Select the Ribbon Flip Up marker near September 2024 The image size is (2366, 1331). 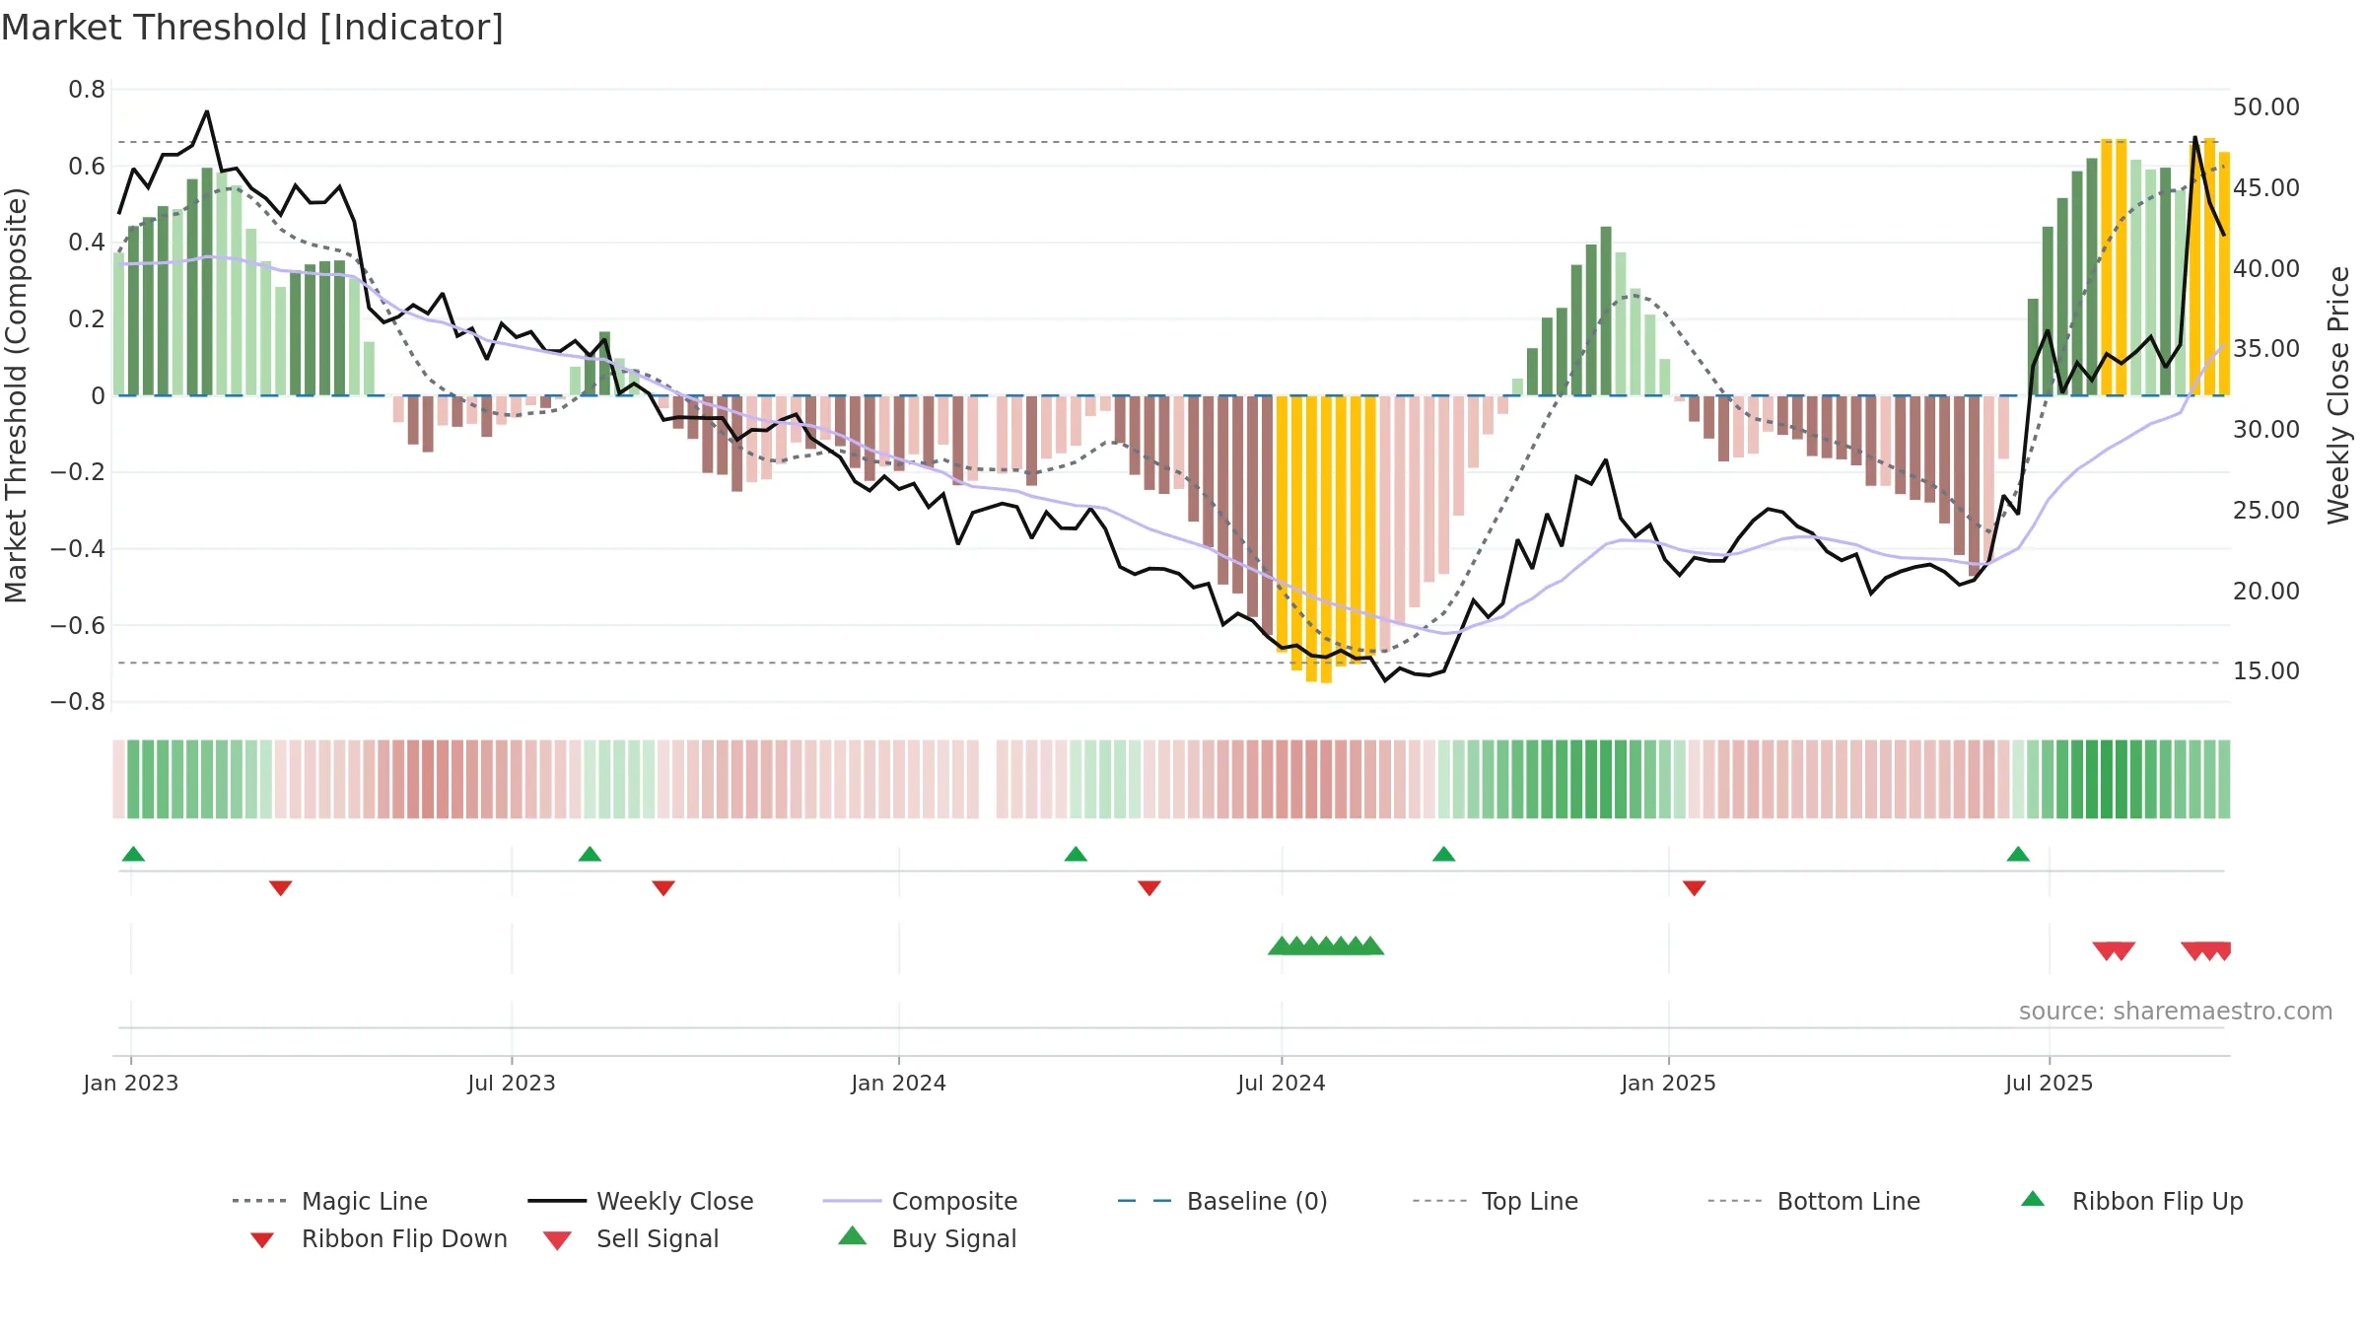point(1443,854)
